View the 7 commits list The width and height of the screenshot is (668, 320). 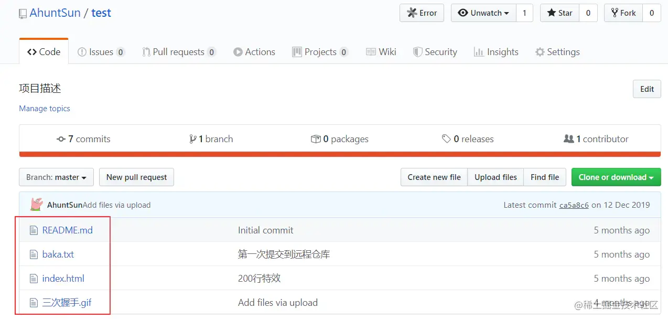[83, 139]
